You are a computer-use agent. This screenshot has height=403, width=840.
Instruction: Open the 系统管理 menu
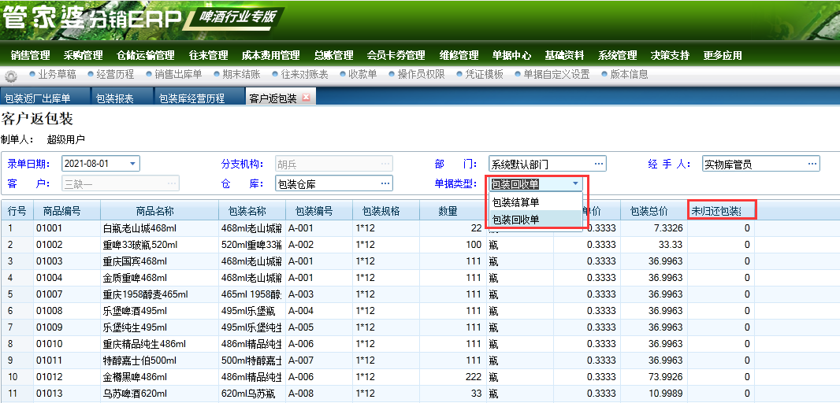click(617, 56)
